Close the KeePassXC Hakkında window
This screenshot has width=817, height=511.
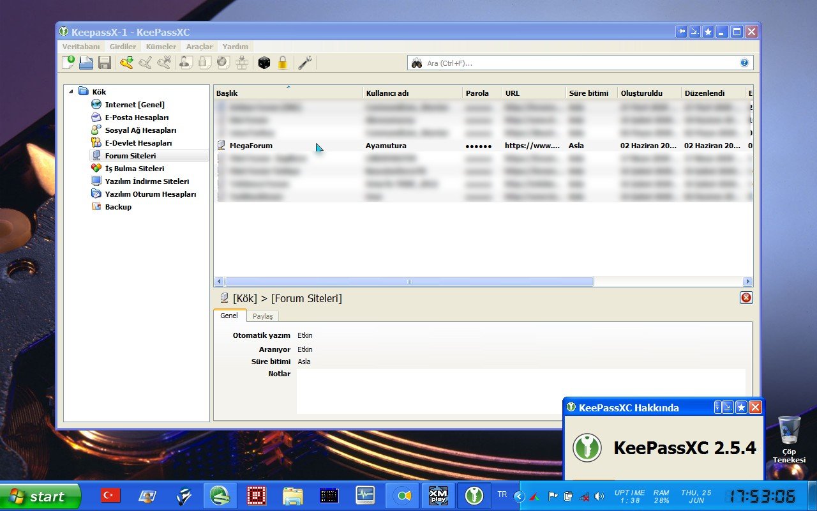(x=755, y=408)
